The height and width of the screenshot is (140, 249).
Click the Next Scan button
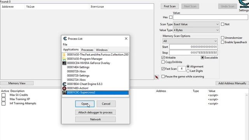[190, 6]
